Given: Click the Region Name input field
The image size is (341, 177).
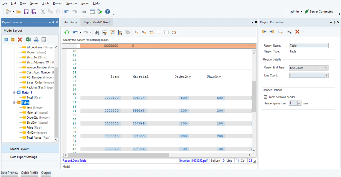Looking at the screenshot, I should click(x=309, y=46).
